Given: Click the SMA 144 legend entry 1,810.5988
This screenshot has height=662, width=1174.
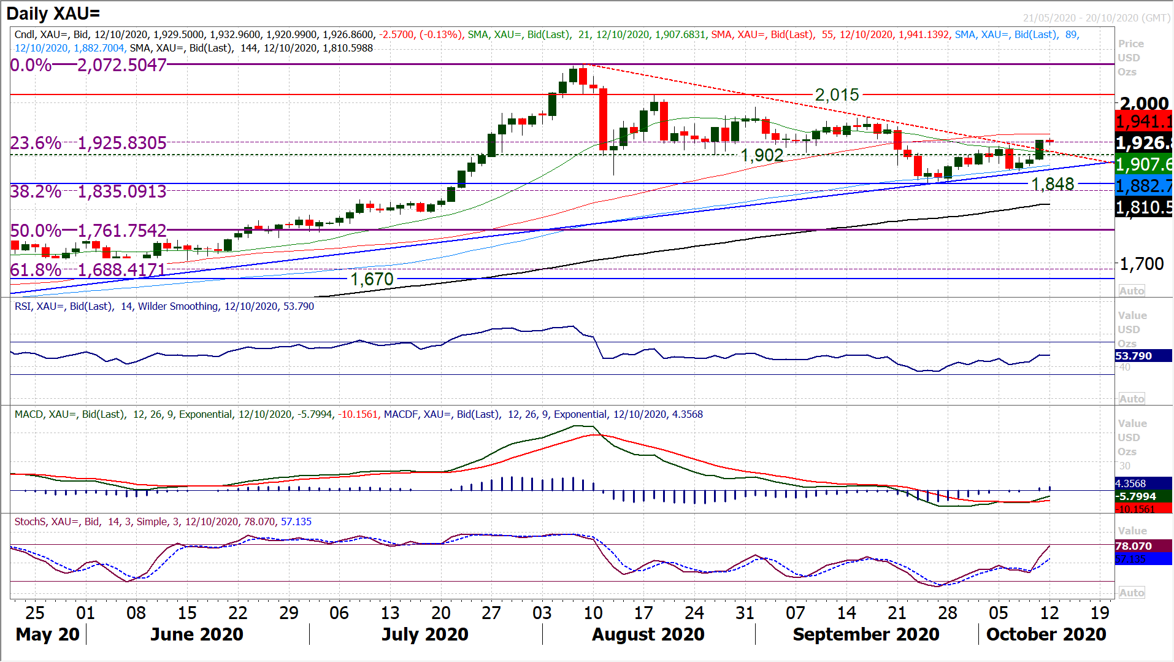Looking at the screenshot, I should [x=251, y=48].
